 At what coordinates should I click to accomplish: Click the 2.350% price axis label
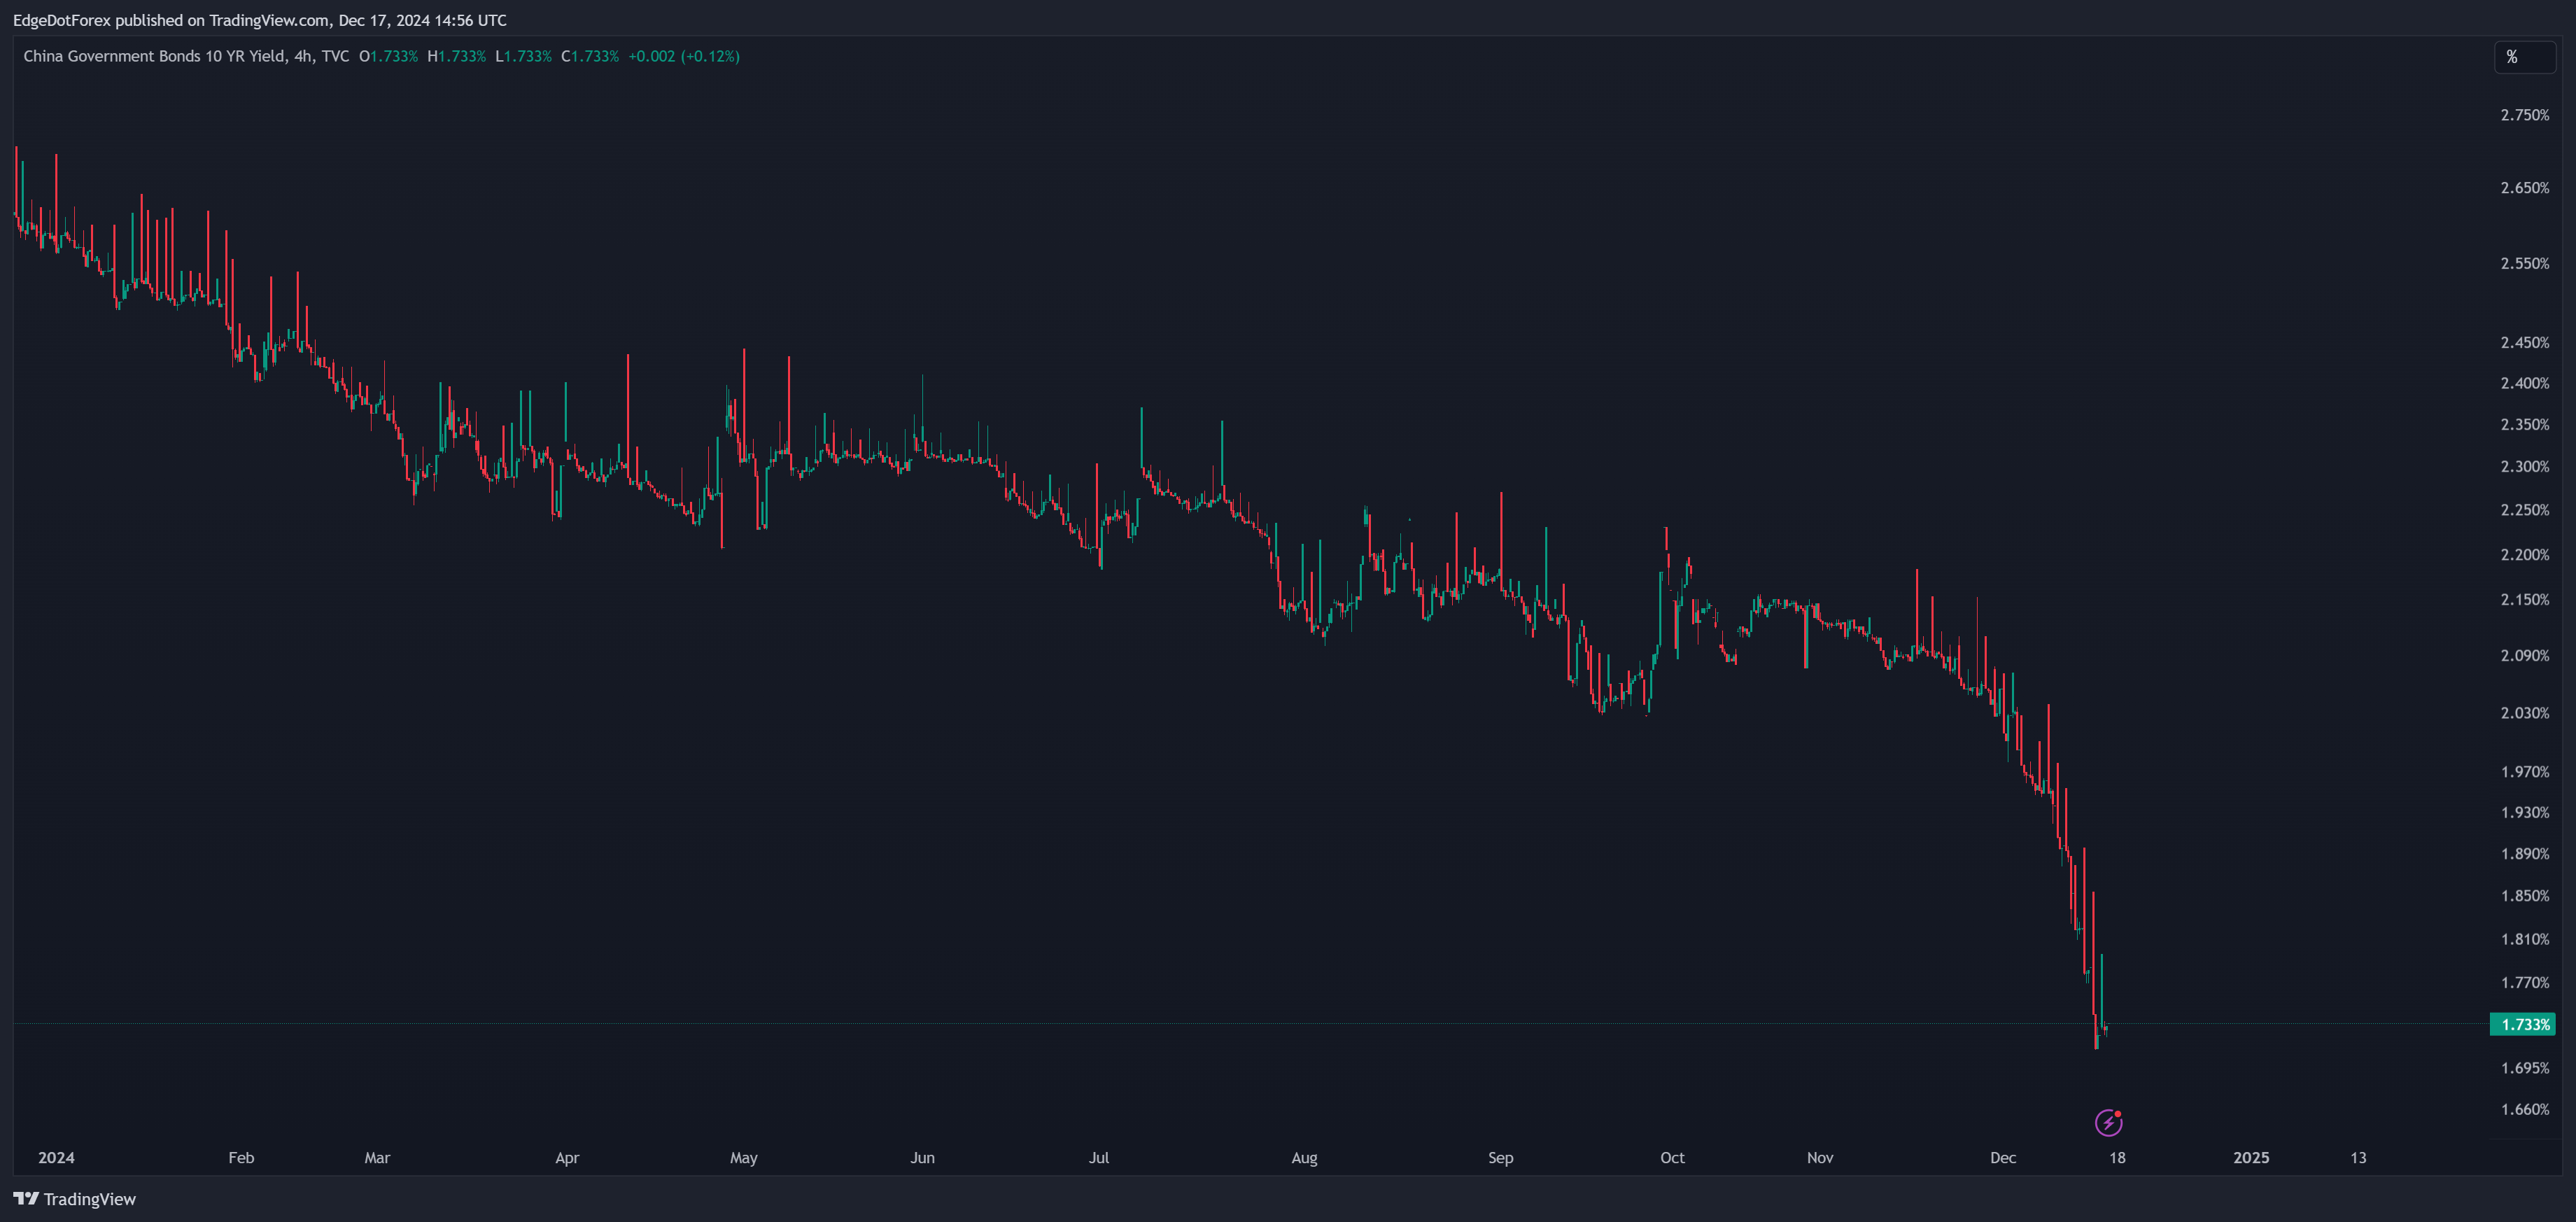pyautogui.click(x=2524, y=425)
